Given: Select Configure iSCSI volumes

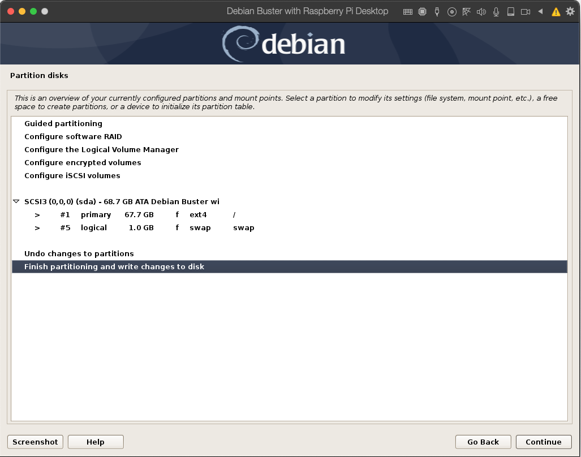Looking at the screenshot, I should (x=290, y=175).
